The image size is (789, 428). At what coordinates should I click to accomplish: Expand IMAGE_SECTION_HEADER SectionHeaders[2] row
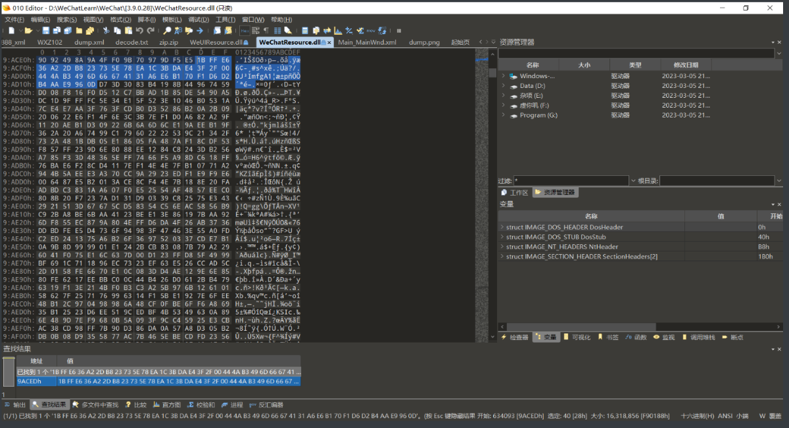point(502,257)
